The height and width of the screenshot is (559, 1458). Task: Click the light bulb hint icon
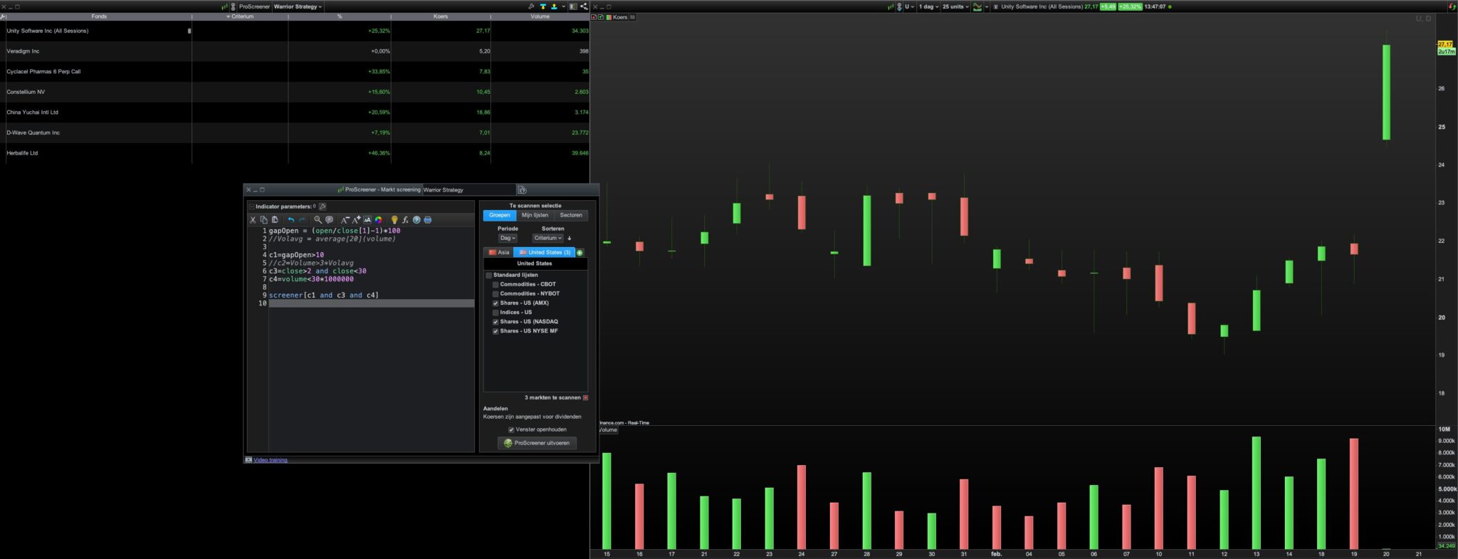[394, 220]
